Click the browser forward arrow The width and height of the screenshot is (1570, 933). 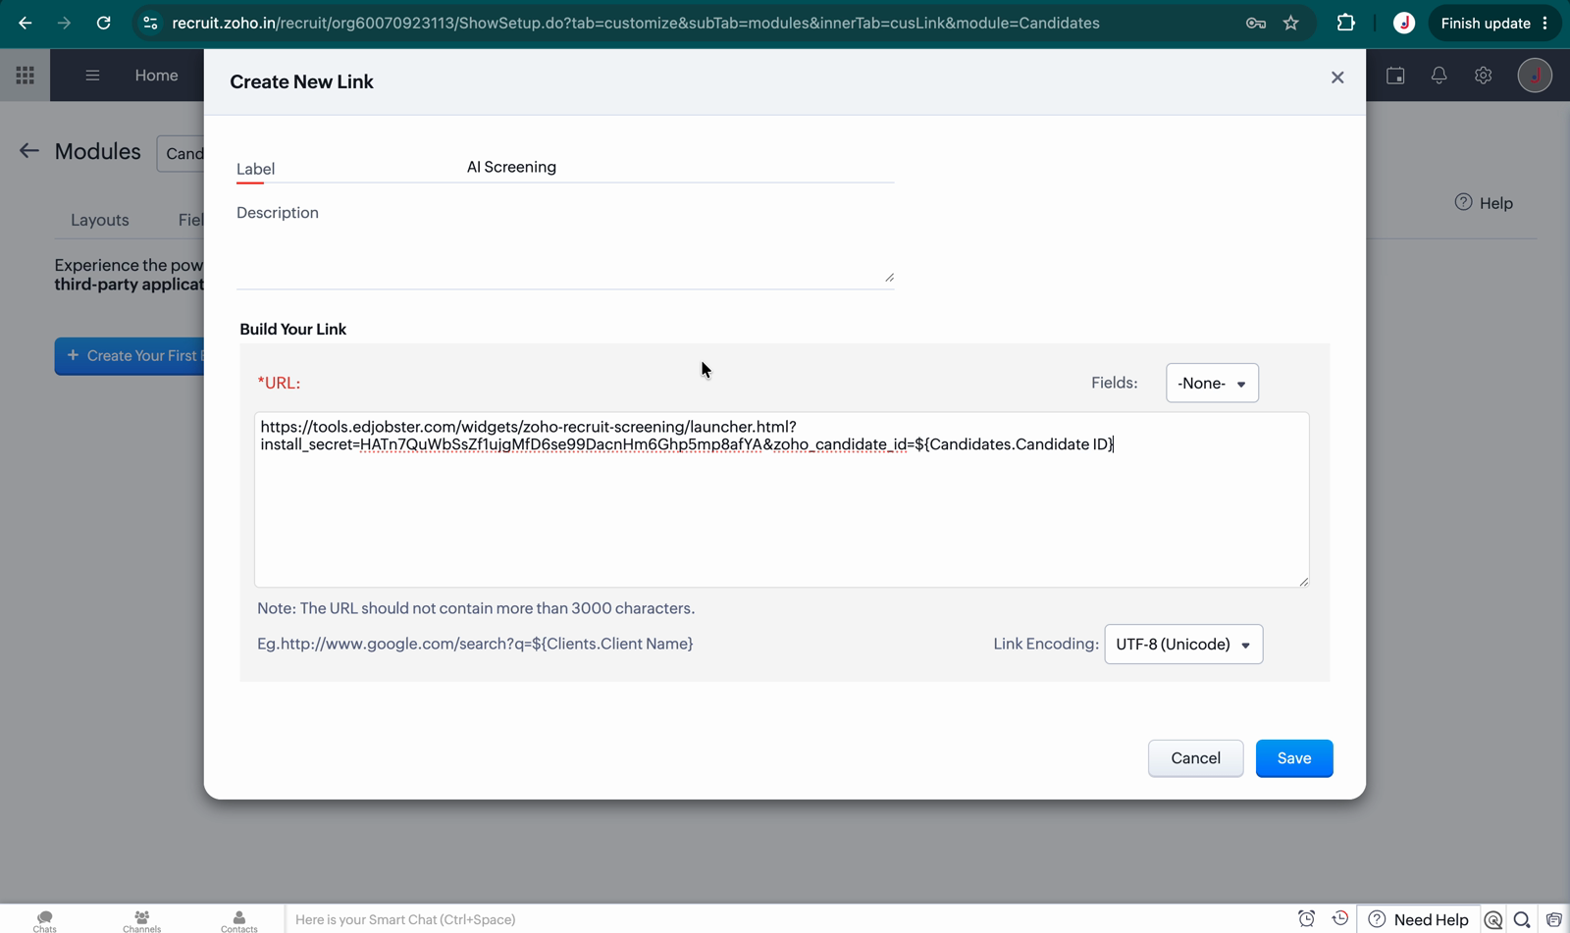(x=64, y=23)
